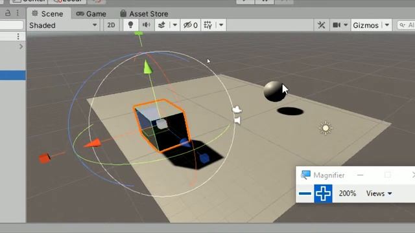The height and width of the screenshot is (233, 415).
Task: Click the Magnifier app icon
Action: pos(305,175)
